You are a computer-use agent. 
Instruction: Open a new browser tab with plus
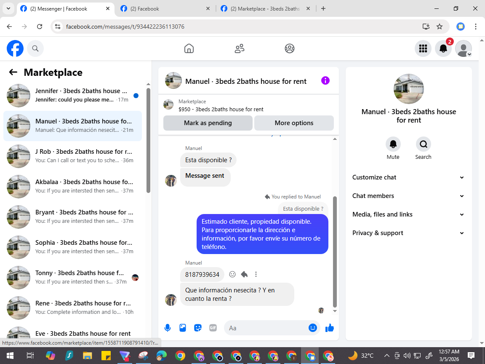[x=323, y=9]
